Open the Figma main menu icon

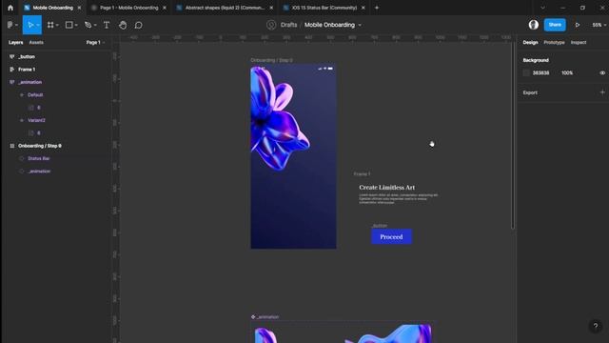tap(10, 25)
